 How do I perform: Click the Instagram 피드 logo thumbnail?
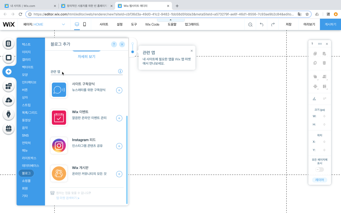59,146
